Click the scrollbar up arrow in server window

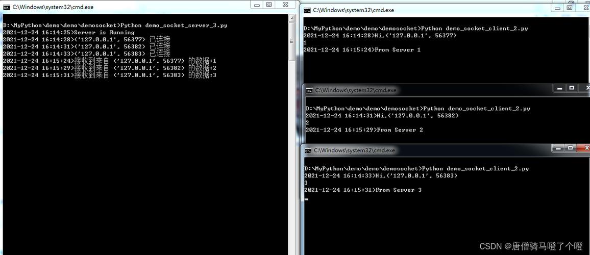click(x=292, y=18)
